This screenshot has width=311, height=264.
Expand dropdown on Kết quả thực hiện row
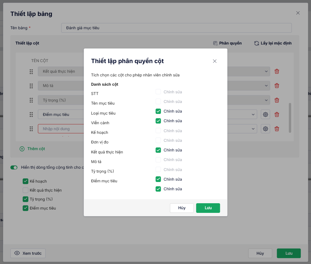266,71
